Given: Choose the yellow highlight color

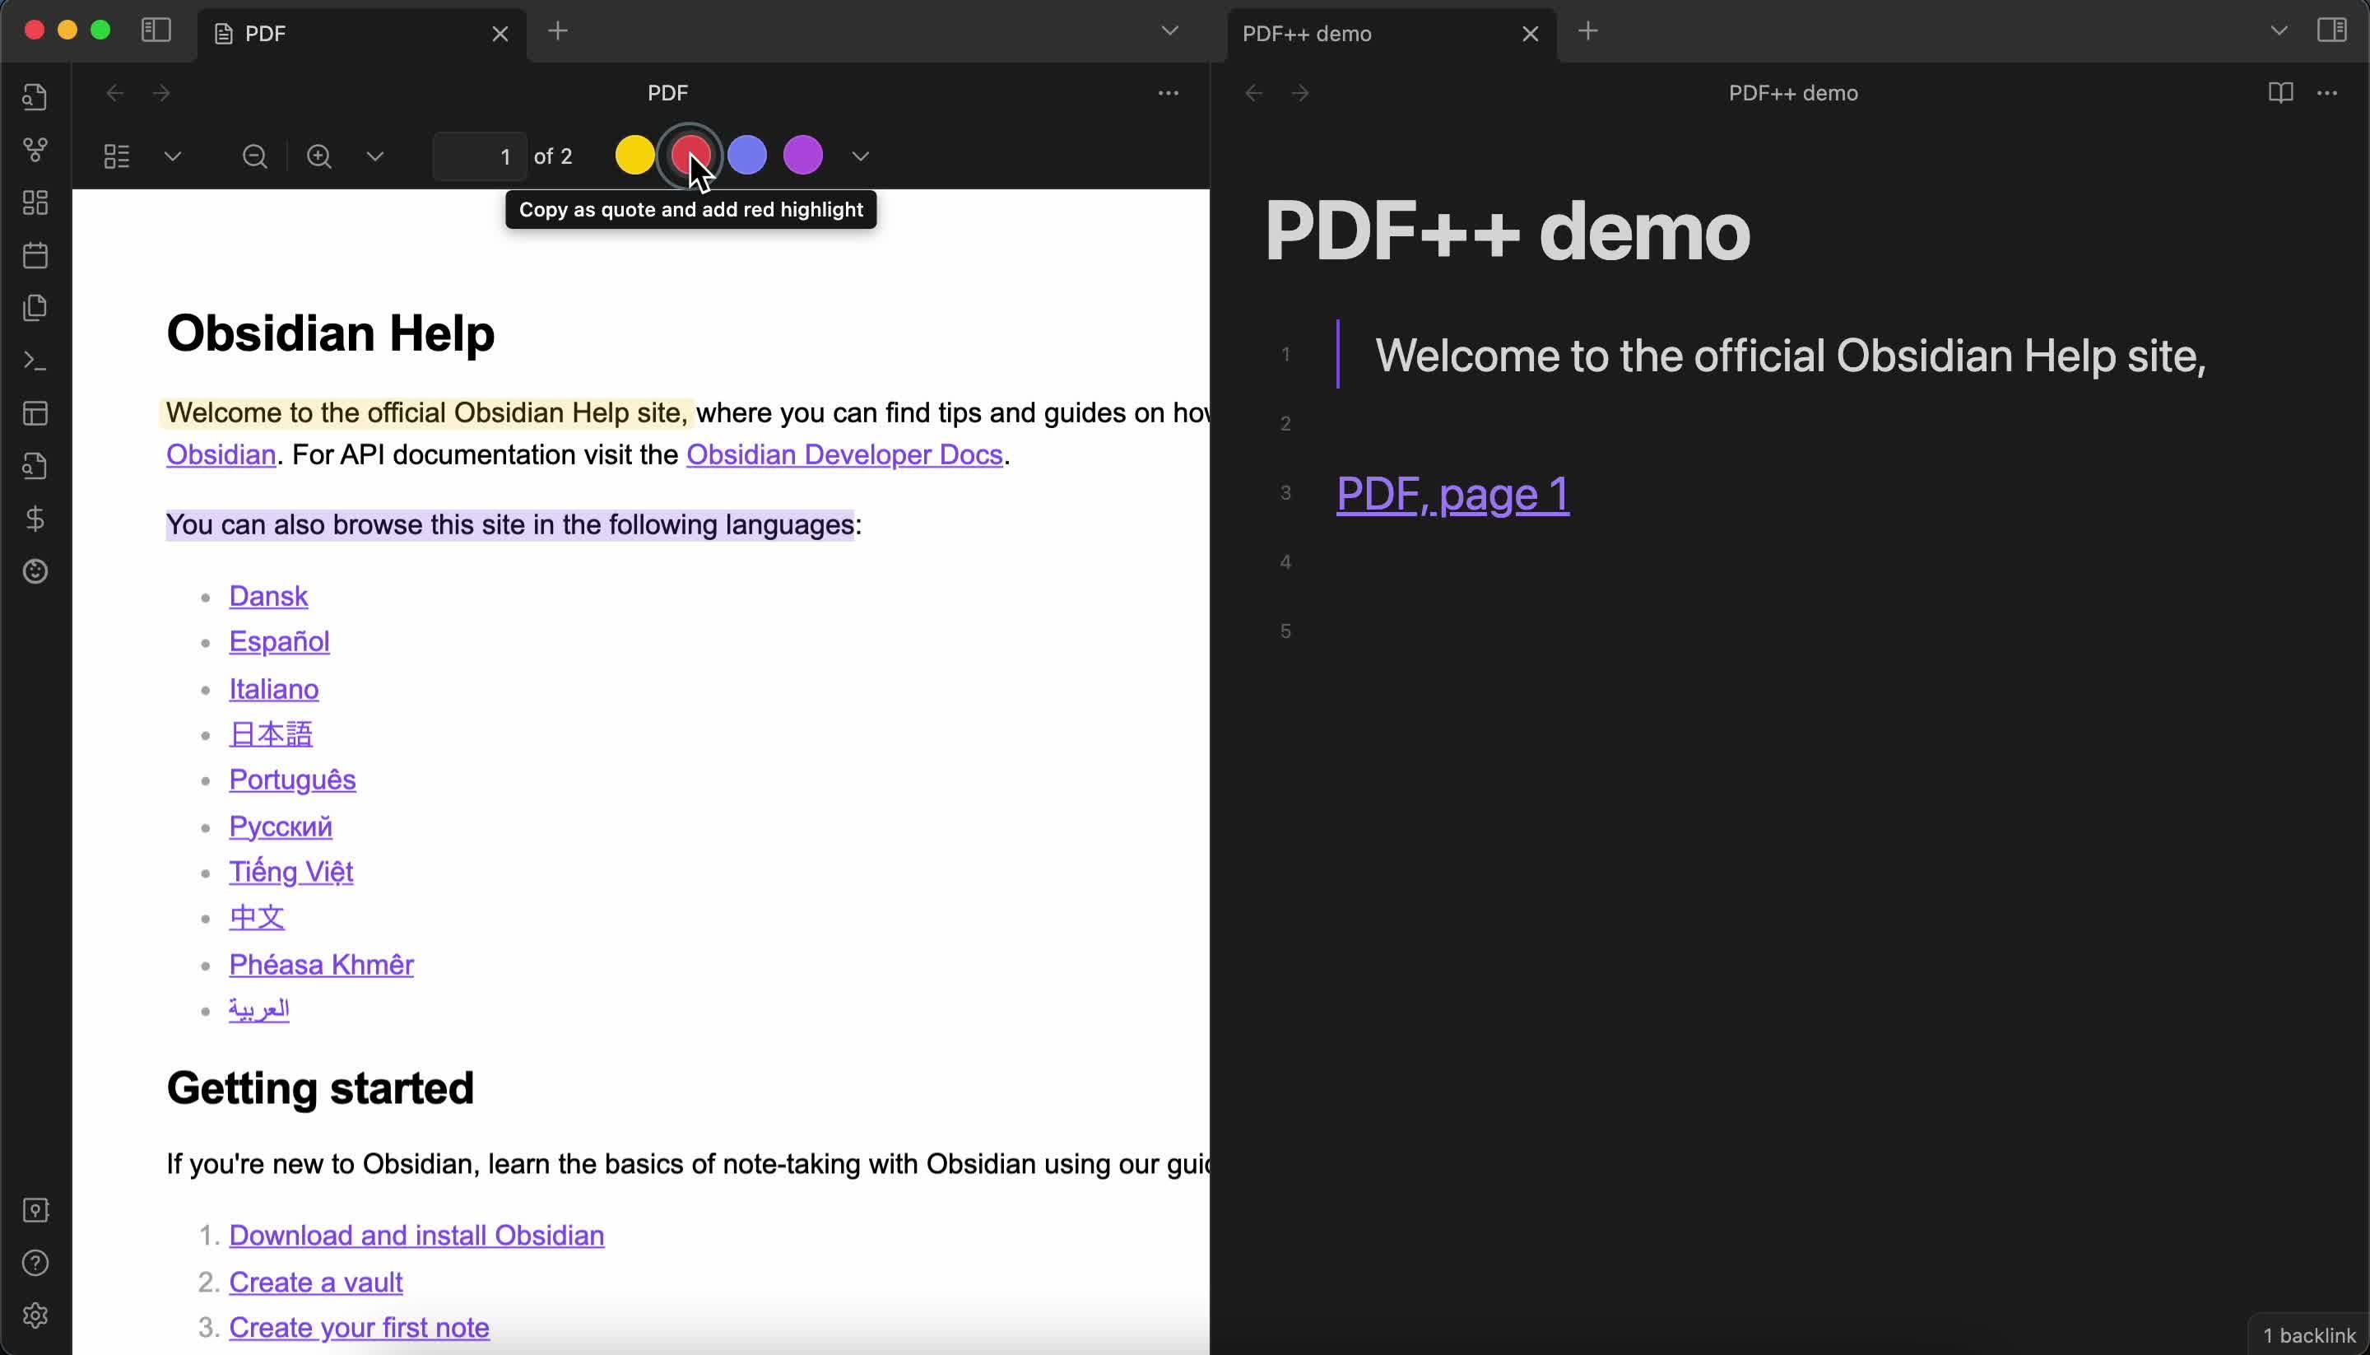Looking at the screenshot, I should [634, 156].
